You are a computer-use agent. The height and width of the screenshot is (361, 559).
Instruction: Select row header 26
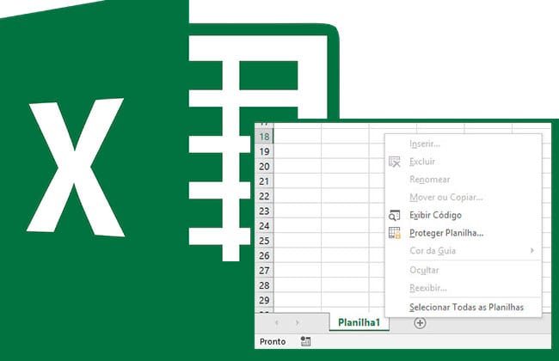pyautogui.click(x=264, y=255)
